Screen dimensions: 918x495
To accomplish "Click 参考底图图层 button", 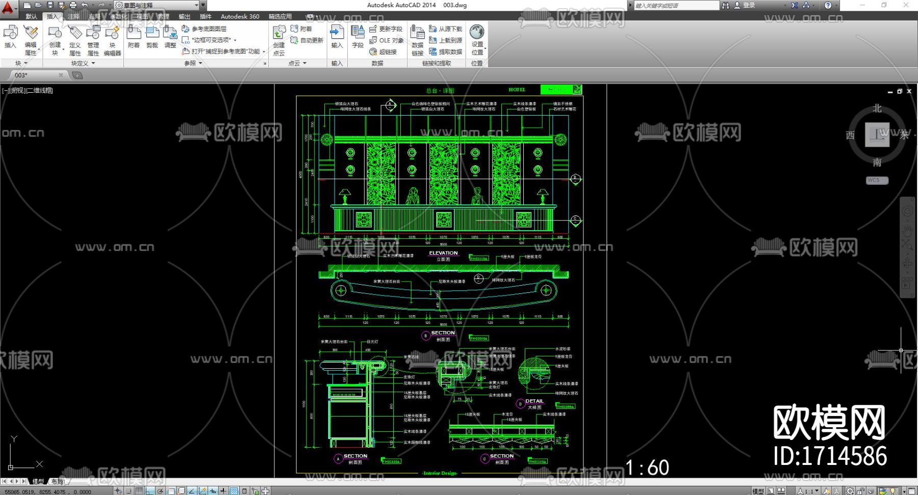I will click(x=204, y=29).
